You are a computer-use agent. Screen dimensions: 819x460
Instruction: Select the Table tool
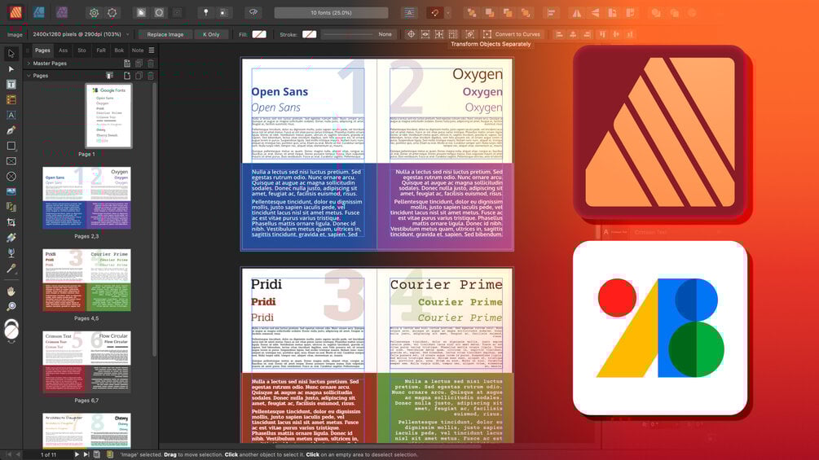(x=11, y=99)
